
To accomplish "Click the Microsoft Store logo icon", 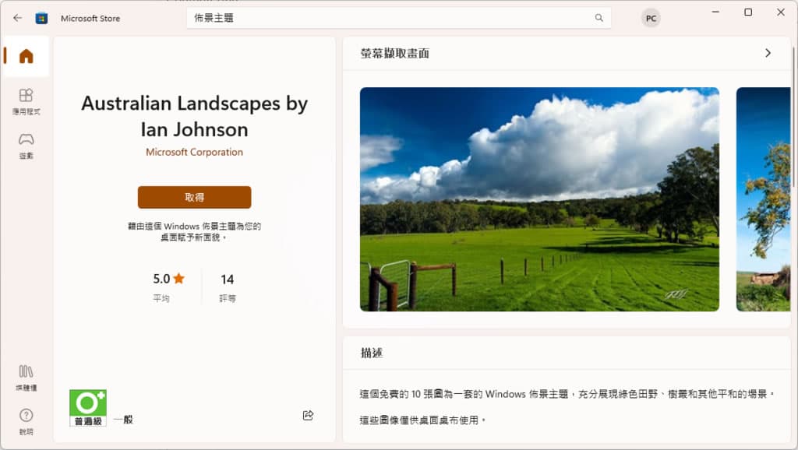I will (41, 19).
